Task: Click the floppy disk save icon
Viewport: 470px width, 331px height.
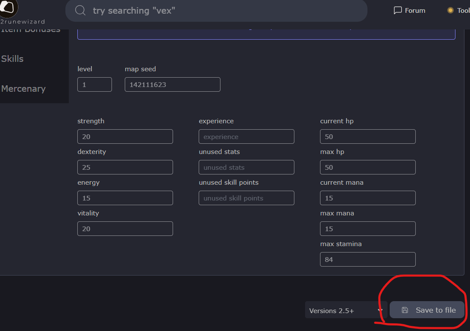Action: tap(405, 310)
